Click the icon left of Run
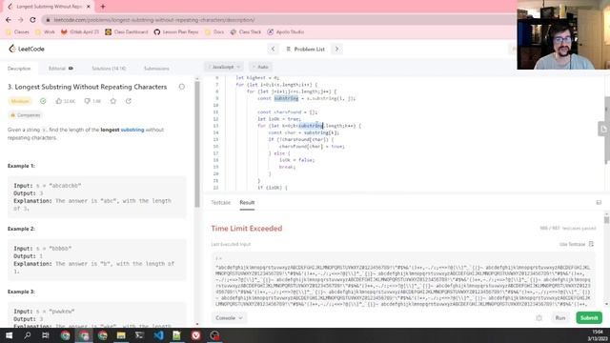The width and height of the screenshot is (610, 343). [539, 318]
